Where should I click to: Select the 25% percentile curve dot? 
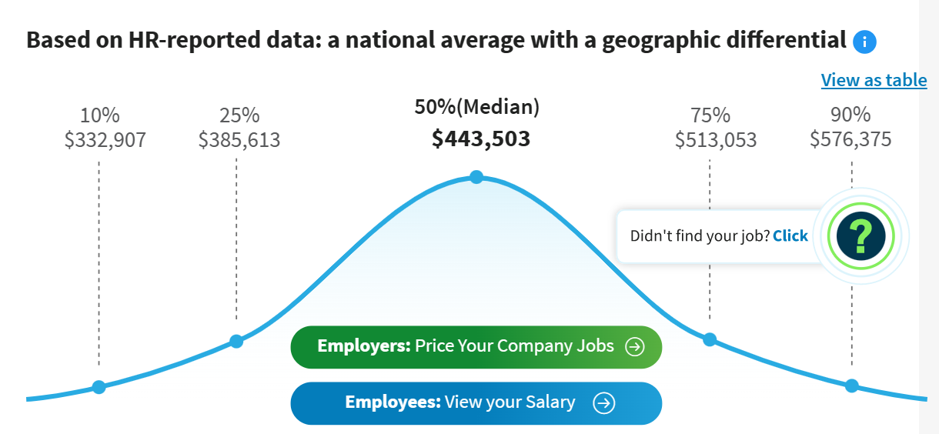236,342
